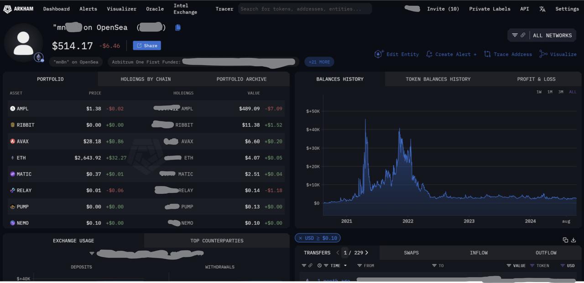584x283 pixels.
Task: Click the AVAX token icon
Action: (x=12, y=141)
